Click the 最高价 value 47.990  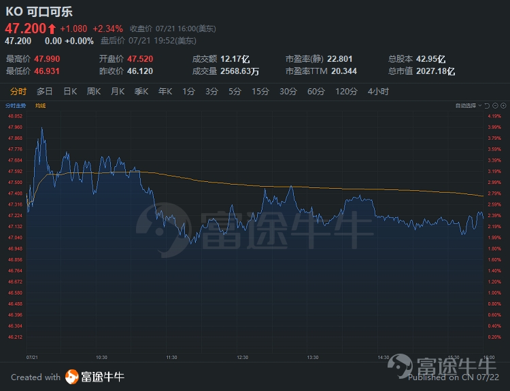point(47,59)
